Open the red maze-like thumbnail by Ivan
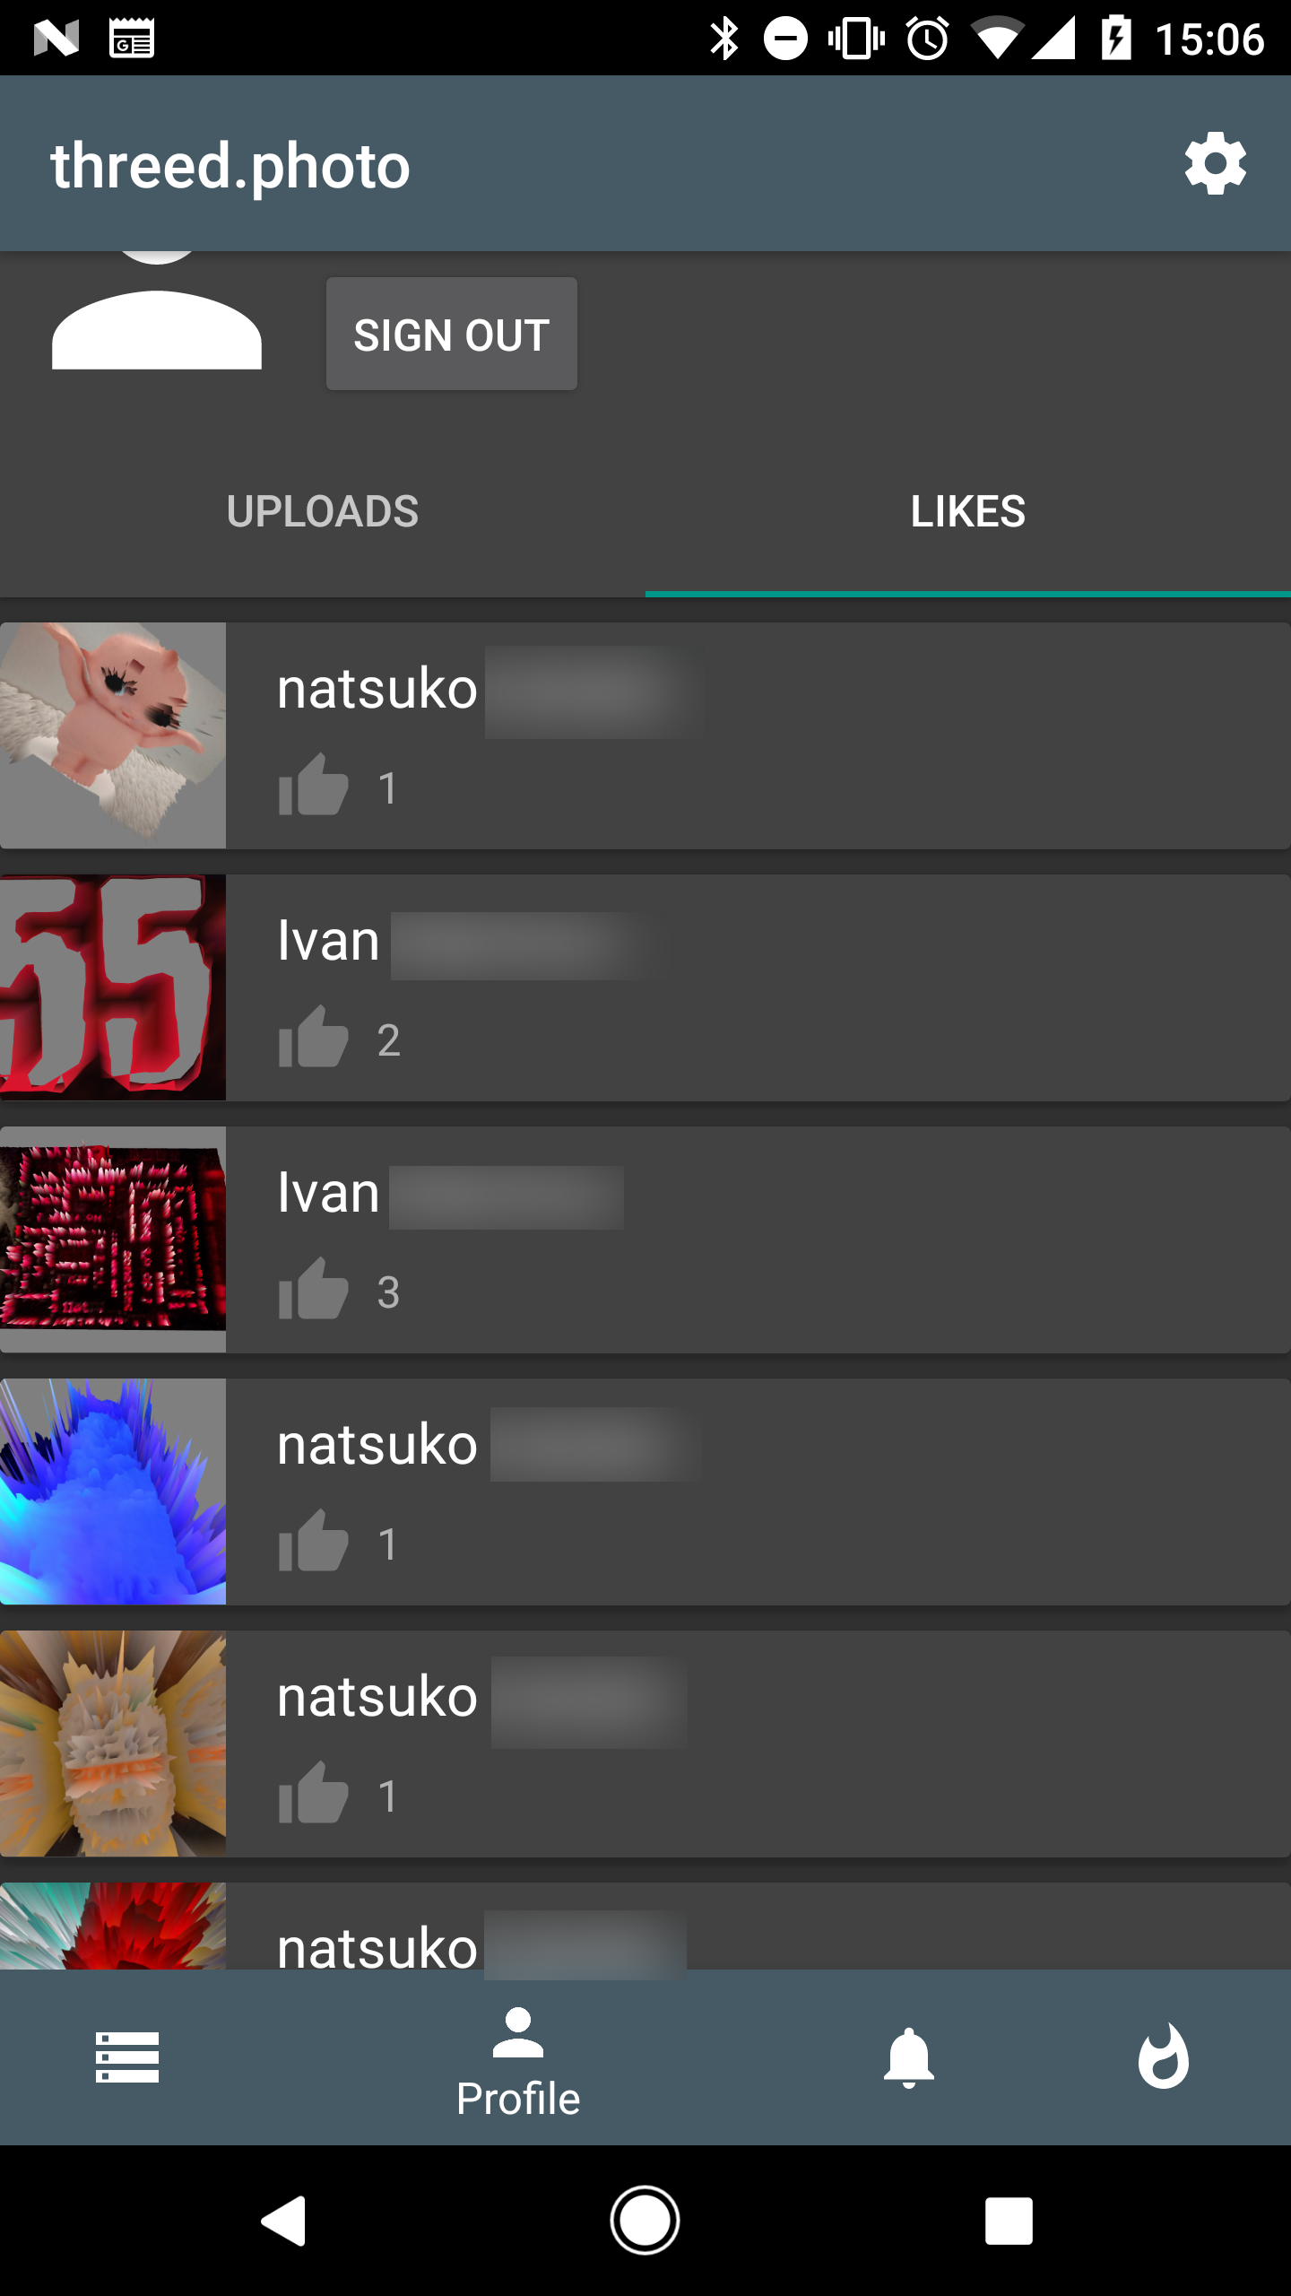Viewport: 1291px width, 2296px height. pyautogui.click(x=113, y=1239)
